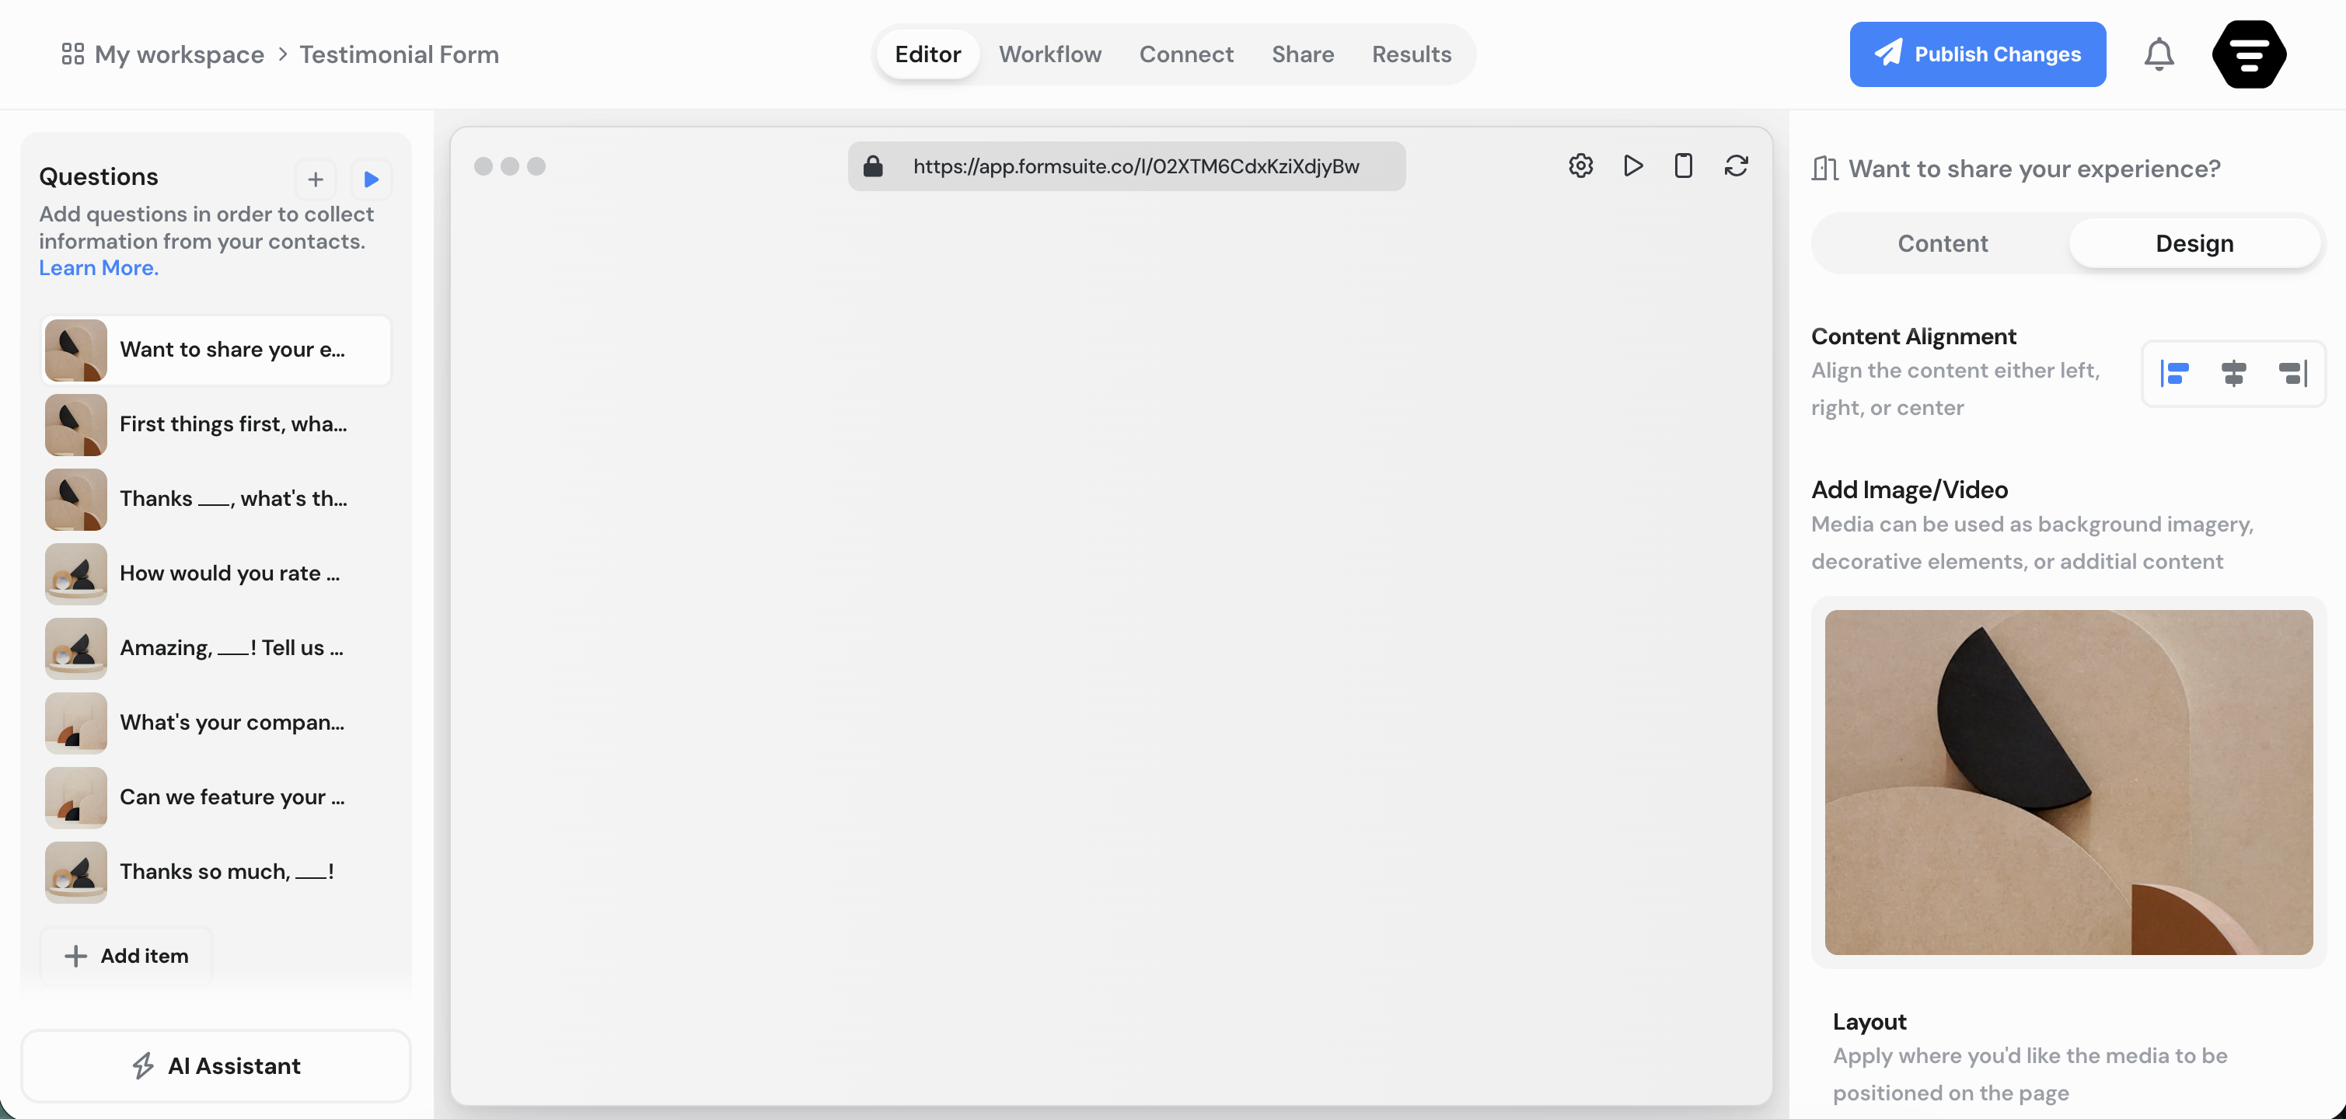Screen dimensions: 2346x1119
Task: Click the preview play icon in browser bar
Action: pos(1633,166)
